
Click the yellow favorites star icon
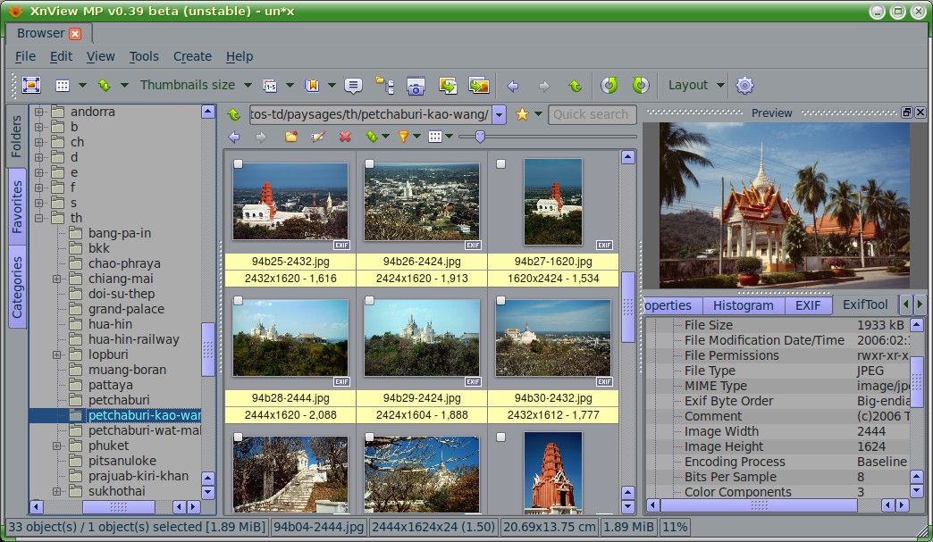point(523,114)
